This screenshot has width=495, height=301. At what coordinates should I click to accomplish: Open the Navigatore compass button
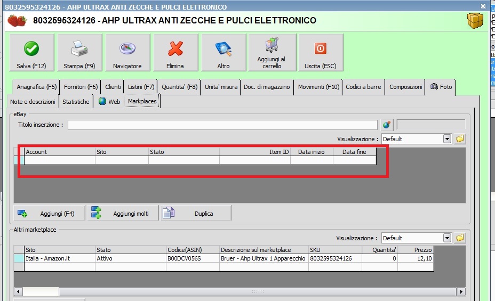point(127,53)
